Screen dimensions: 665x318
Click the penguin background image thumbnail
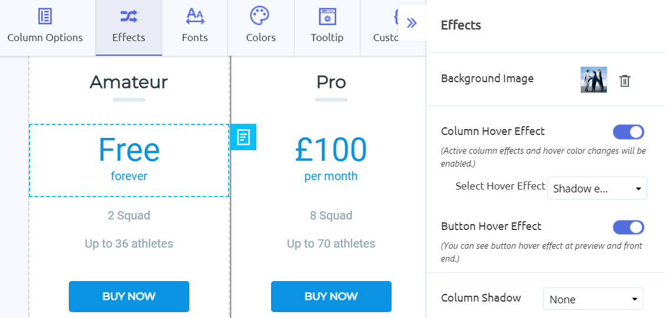(x=594, y=80)
